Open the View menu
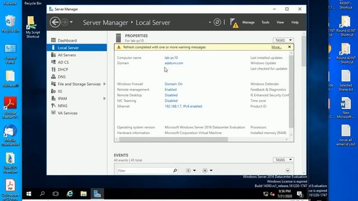The image size is (358, 201). [280, 22]
